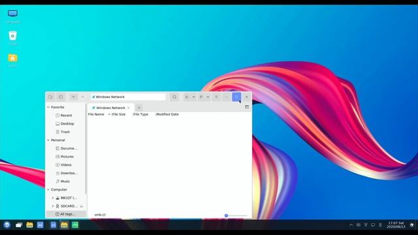Click the view mode icon in the toolbar
The width and height of the screenshot is (418, 235).
(x=187, y=97)
